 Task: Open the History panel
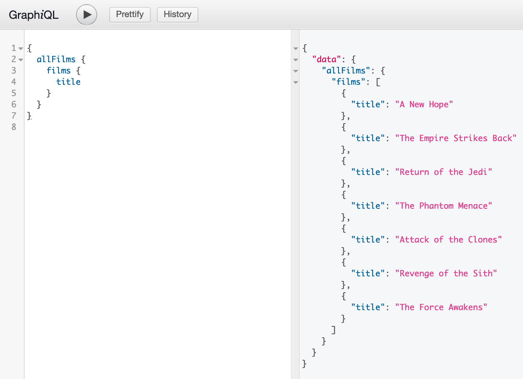[177, 14]
